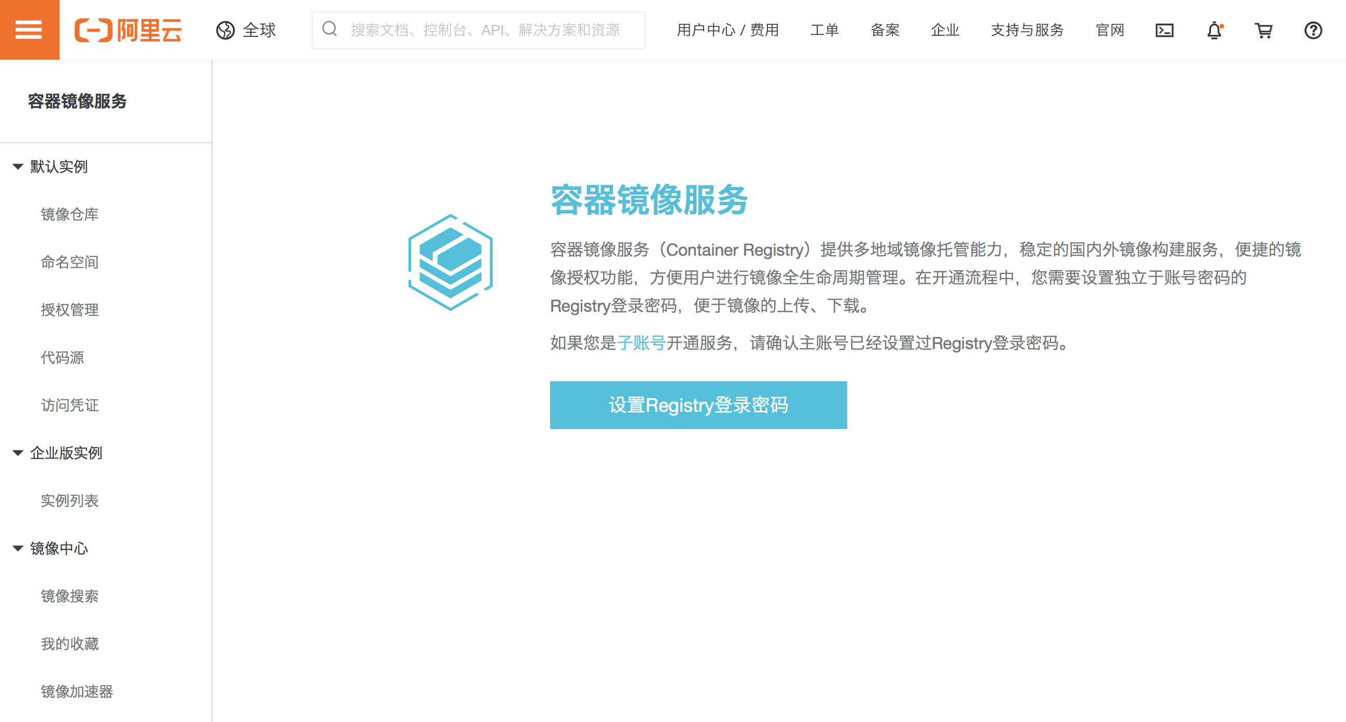This screenshot has width=1346, height=722.
Task: Open the notifications bell
Action: [x=1214, y=30]
